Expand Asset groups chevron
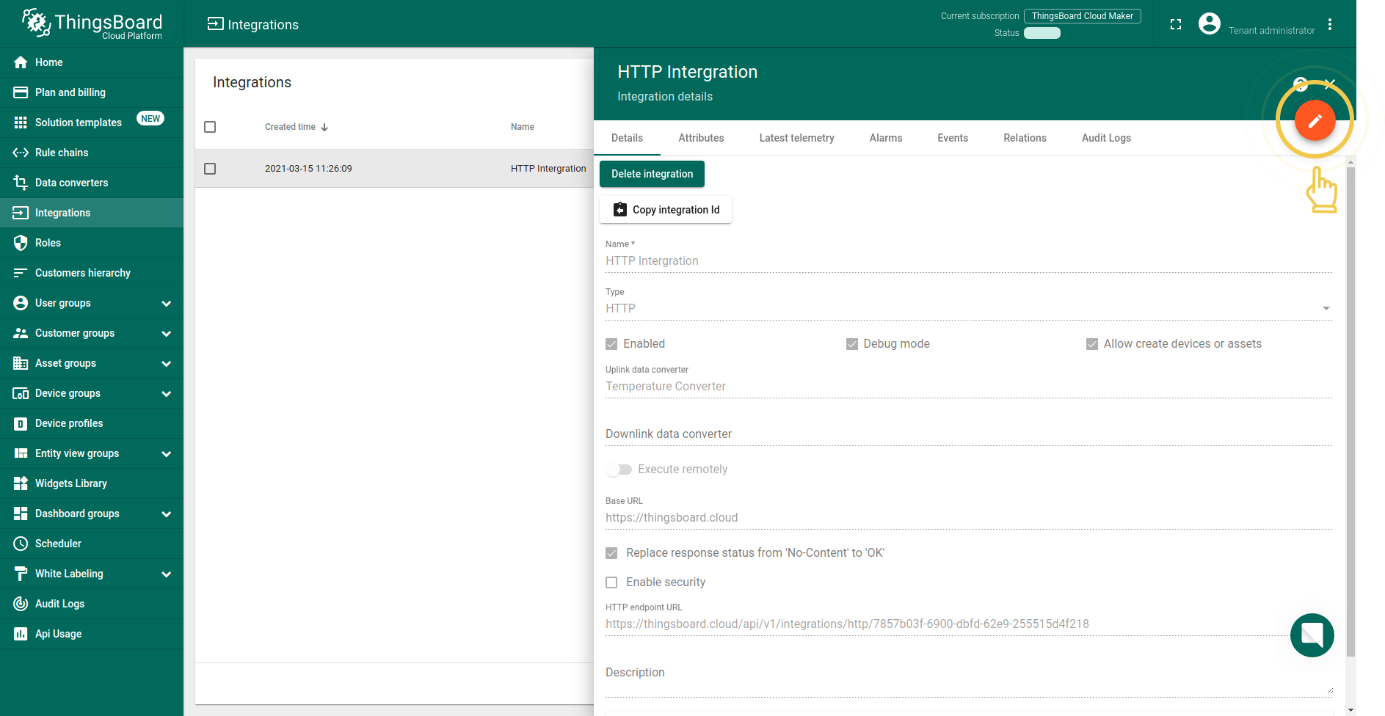 coord(167,363)
